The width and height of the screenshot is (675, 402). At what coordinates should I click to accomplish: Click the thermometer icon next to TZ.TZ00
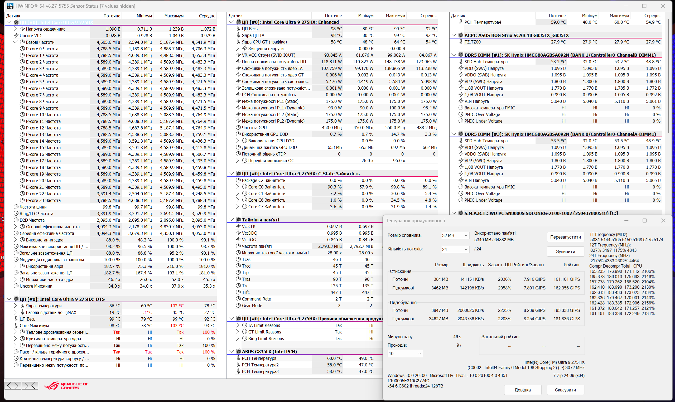(461, 42)
